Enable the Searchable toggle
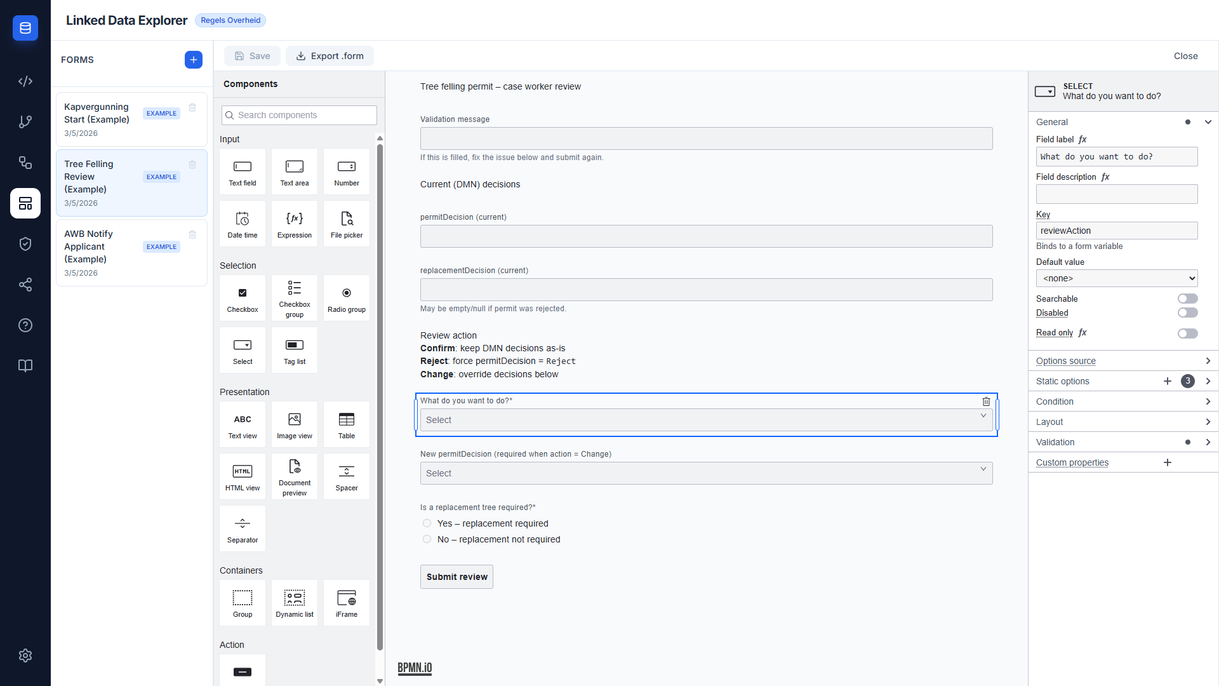1219x686 pixels. (x=1187, y=299)
